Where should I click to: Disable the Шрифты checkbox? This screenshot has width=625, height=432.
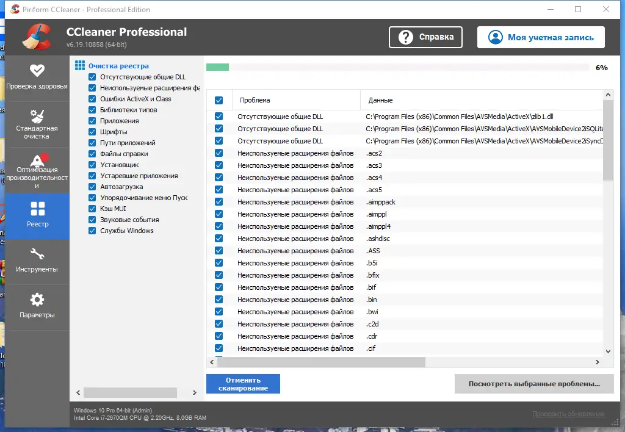pyautogui.click(x=92, y=132)
